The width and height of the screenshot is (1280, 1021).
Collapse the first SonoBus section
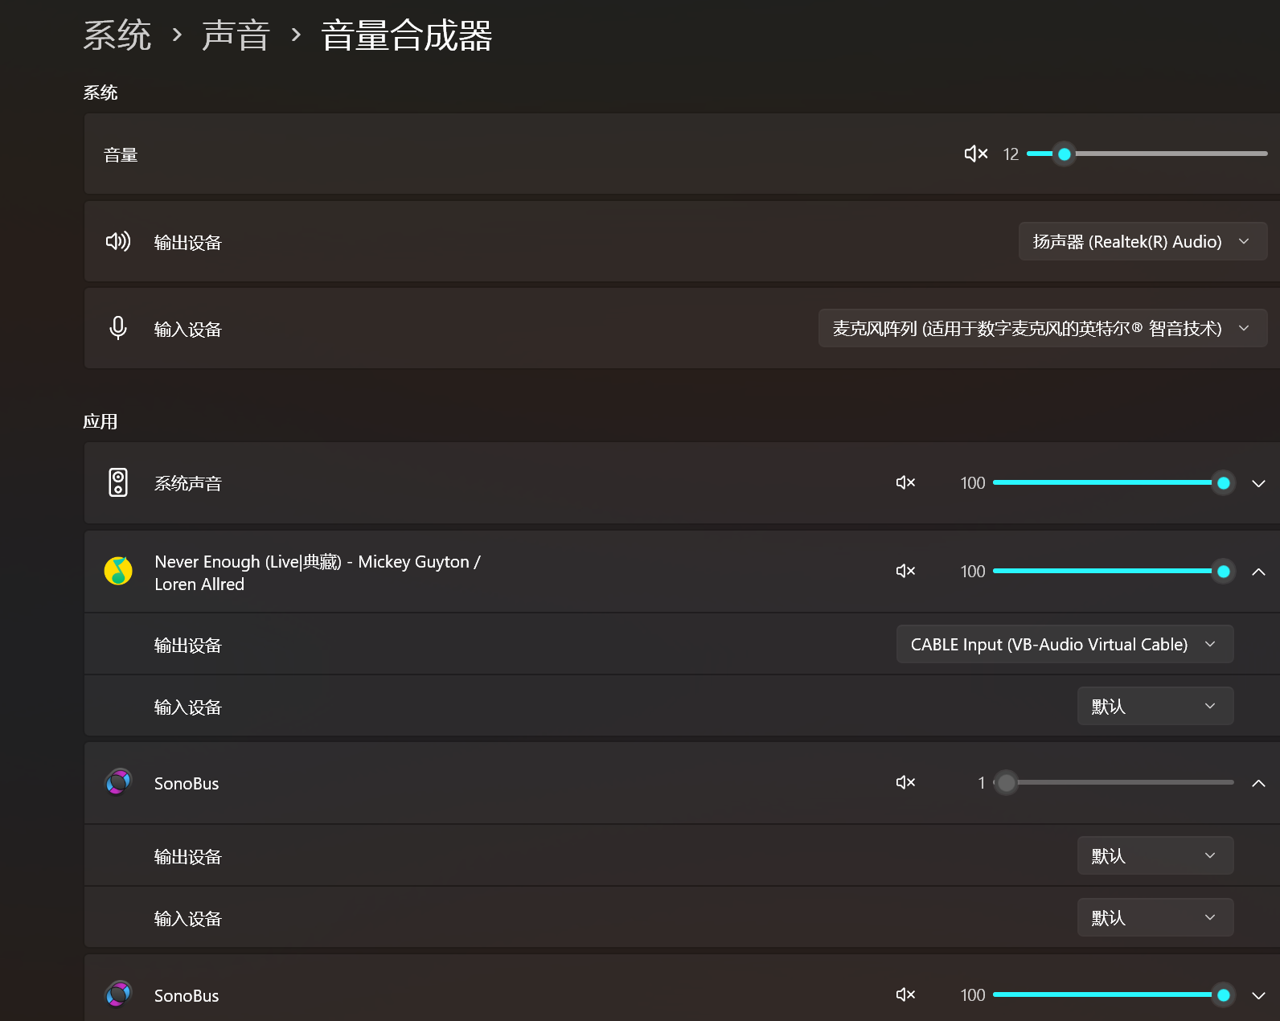[1258, 783]
